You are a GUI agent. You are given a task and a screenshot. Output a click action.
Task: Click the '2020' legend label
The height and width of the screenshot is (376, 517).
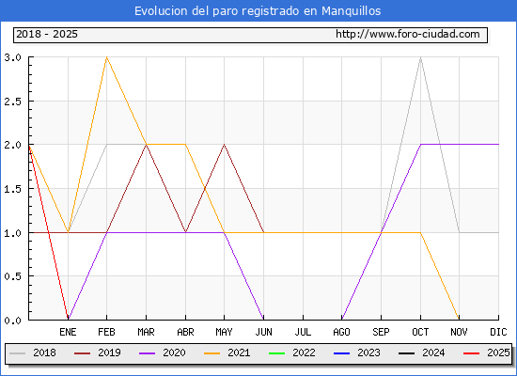(x=174, y=352)
